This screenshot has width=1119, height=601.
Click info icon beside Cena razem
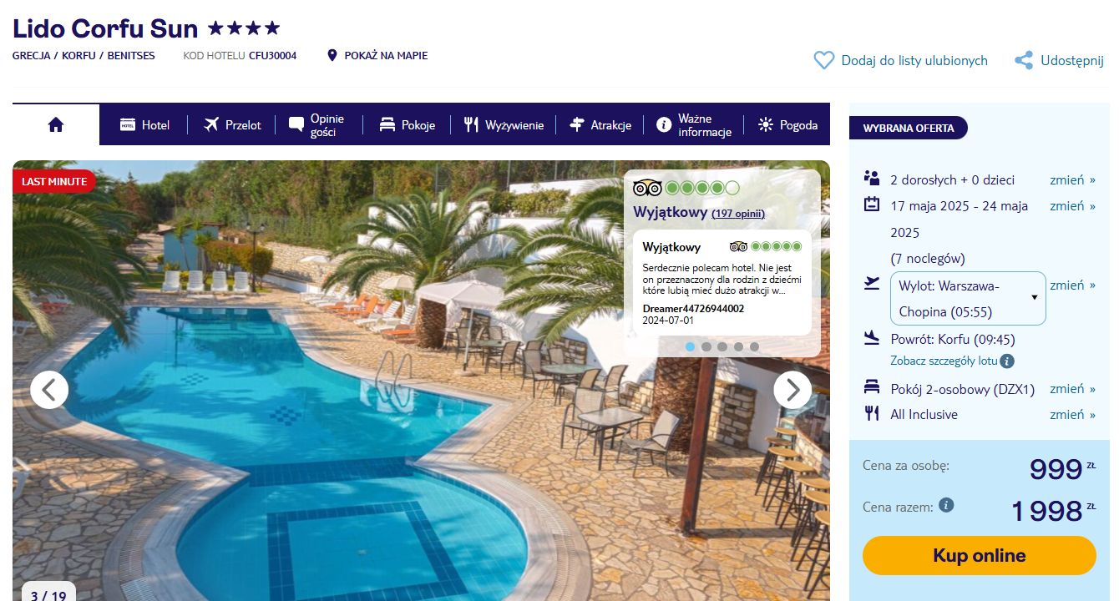(946, 505)
